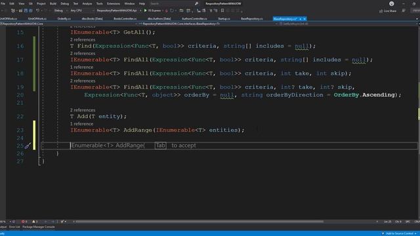Start debugging with IIS Express play icon
The width and height of the screenshot is (420, 236).
coord(146,10)
